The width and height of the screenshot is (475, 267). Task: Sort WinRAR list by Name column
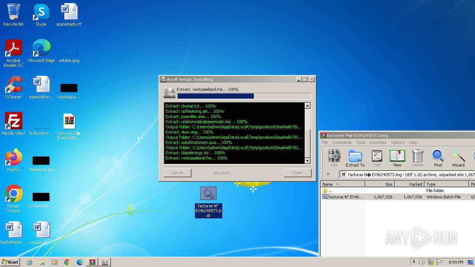[343, 184]
